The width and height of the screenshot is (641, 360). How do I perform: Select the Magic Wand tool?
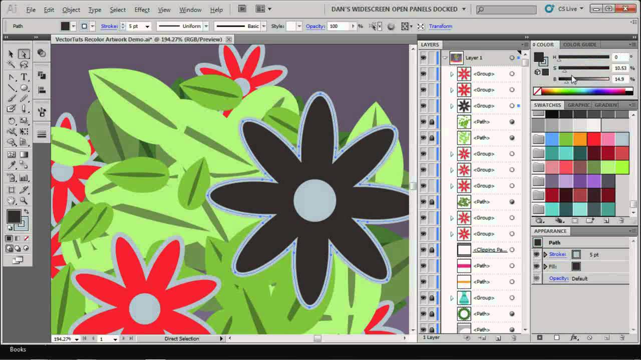pyautogui.click(x=11, y=65)
